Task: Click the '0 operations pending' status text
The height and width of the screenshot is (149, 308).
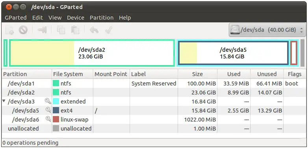Action: point(30,143)
